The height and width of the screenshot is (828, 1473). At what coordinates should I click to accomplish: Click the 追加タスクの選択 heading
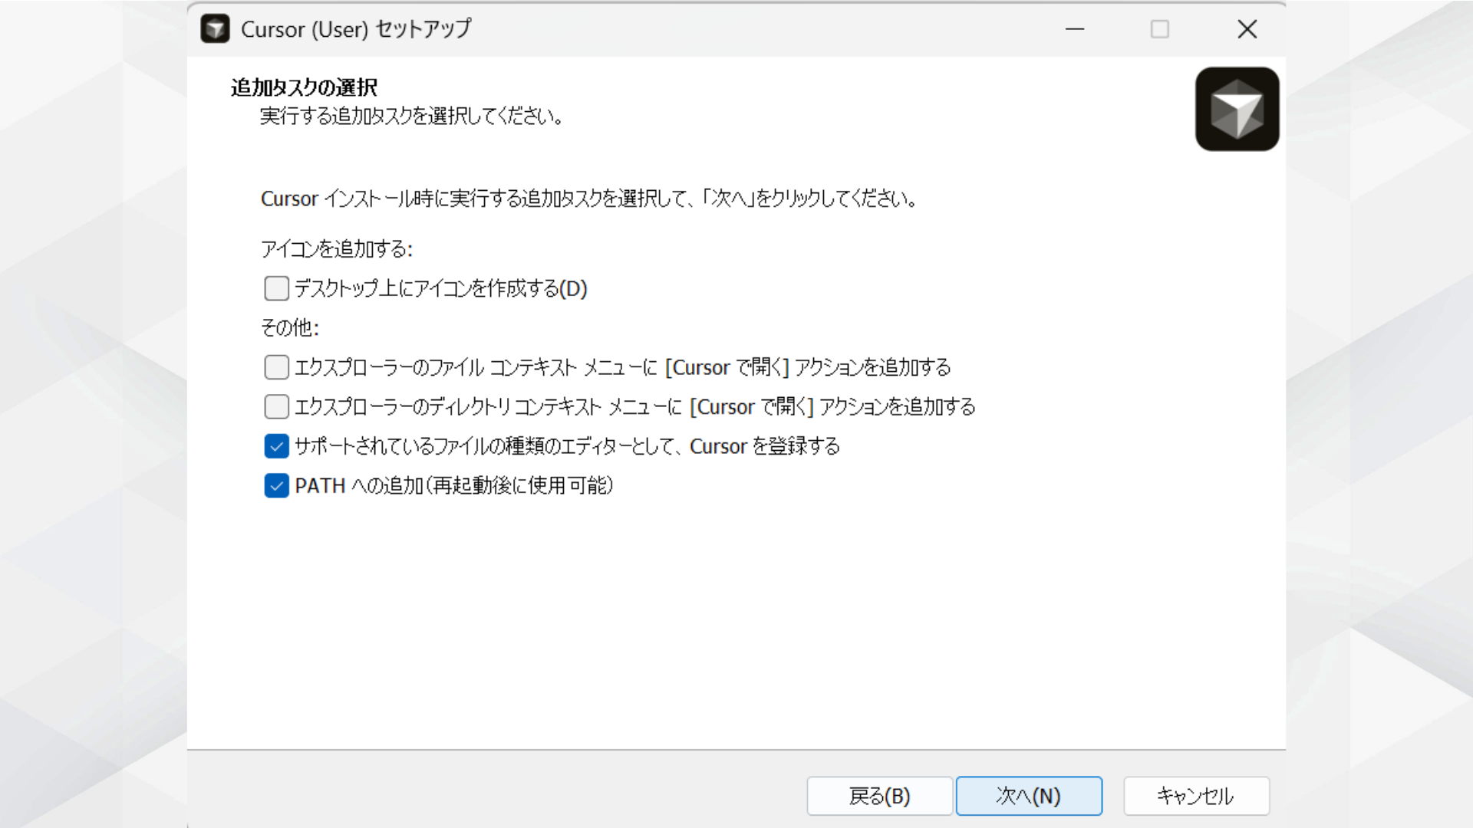pyautogui.click(x=305, y=87)
